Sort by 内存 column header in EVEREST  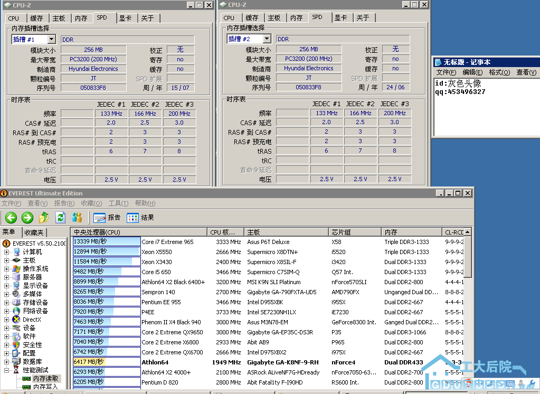(x=411, y=232)
